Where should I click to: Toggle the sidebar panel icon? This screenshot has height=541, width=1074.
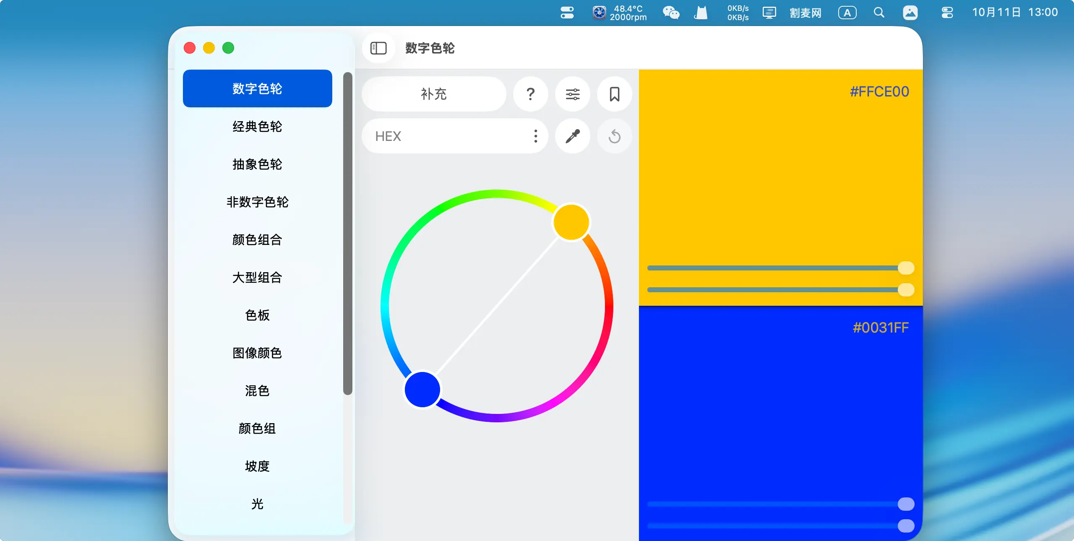(378, 48)
